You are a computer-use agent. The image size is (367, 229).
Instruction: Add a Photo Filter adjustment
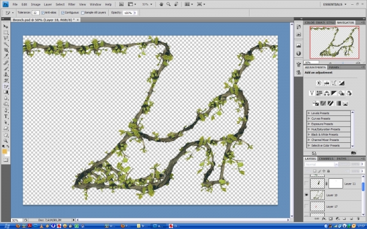[x=341, y=93]
